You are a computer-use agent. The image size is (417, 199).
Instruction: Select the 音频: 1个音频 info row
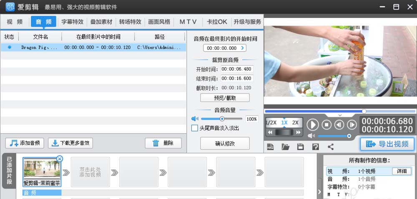(369, 179)
